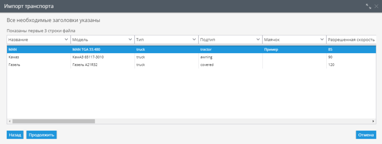Viewport: 382px width, 144px height.
Task: Click the Назад button
Action: pos(15,135)
